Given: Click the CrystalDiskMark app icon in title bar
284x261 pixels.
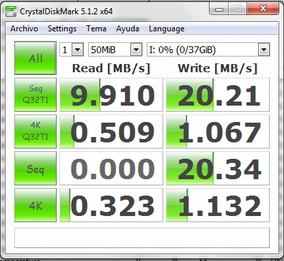Looking at the screenshot, I should (11, 12).
